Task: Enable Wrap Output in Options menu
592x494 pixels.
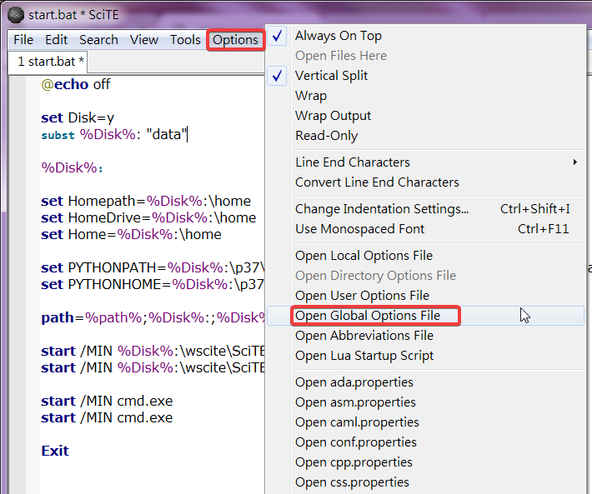Action: (x=333, y=116)
